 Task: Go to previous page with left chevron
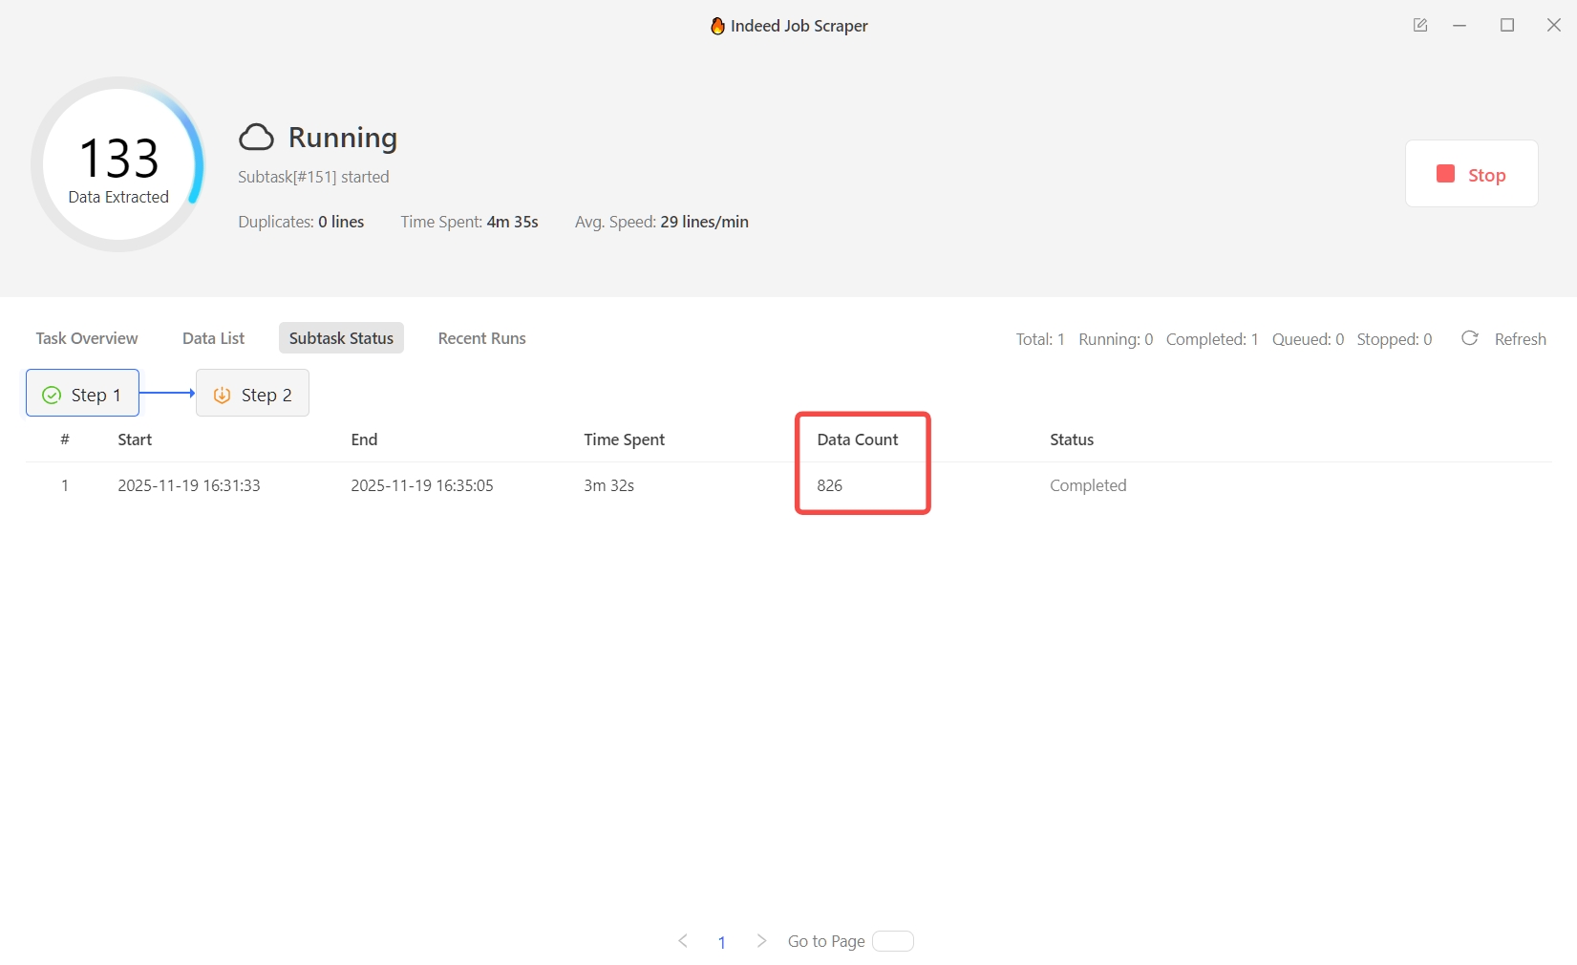[683, 941]
